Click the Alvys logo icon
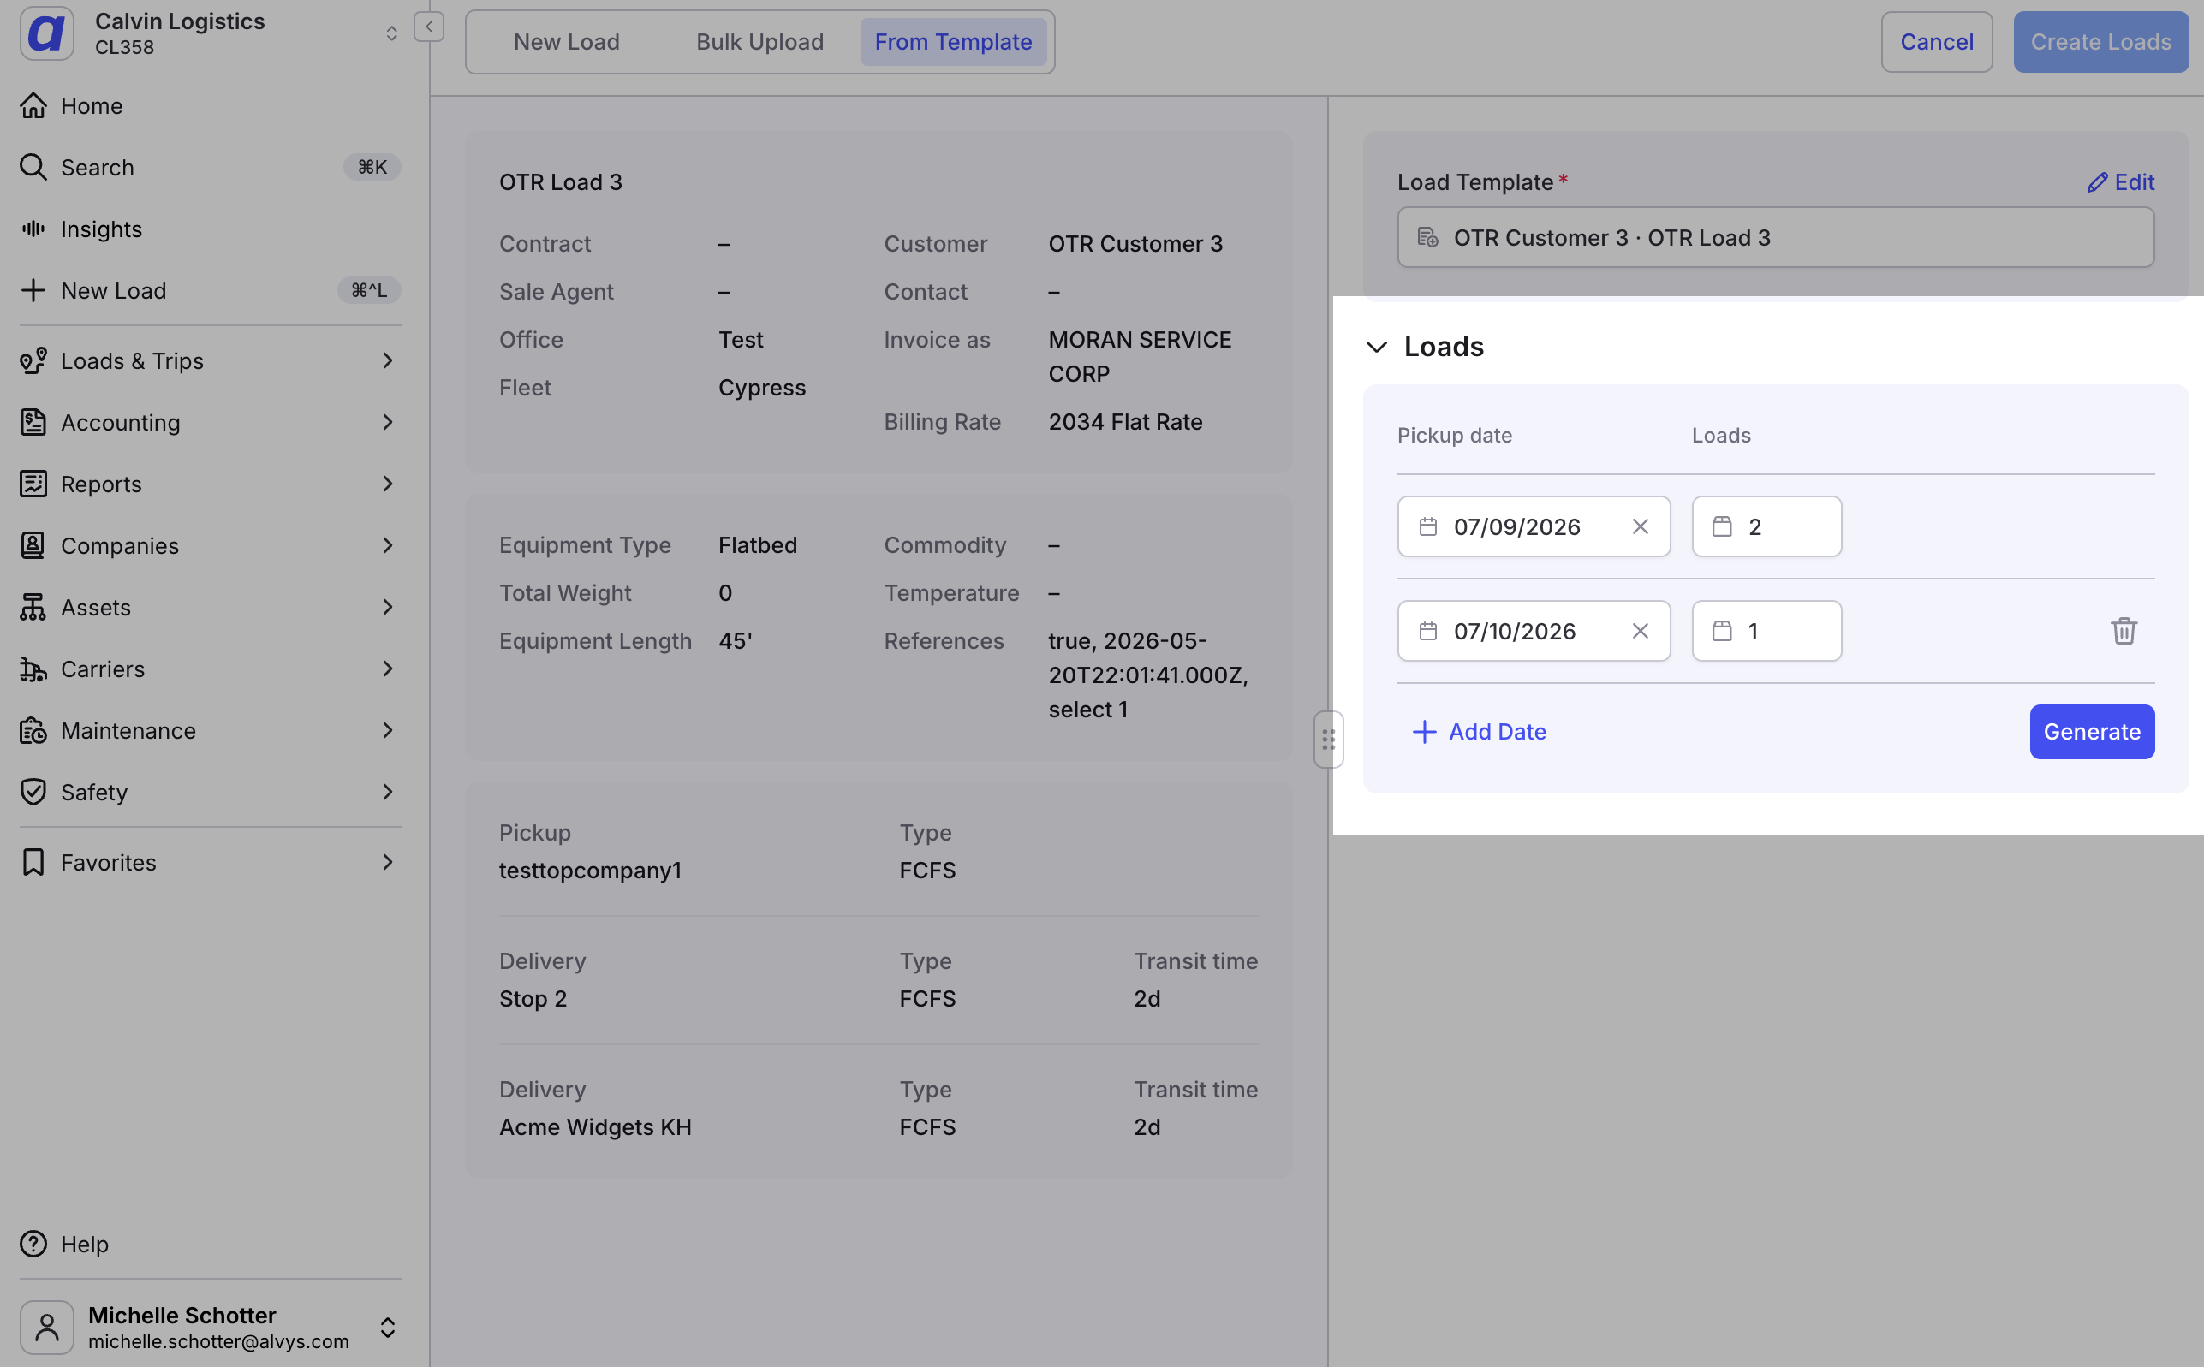Viewport: 2204px width, 1367px height. (47, 33)
